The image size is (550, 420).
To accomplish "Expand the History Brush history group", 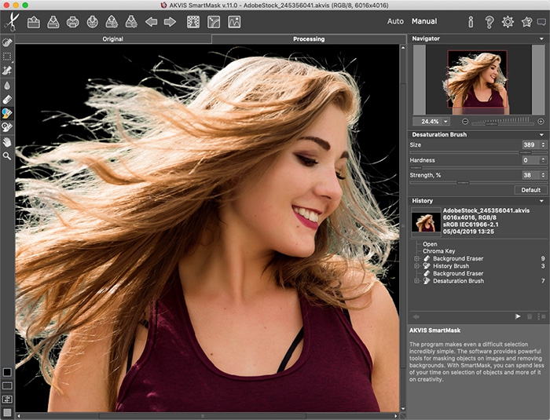I will point(416,266).
